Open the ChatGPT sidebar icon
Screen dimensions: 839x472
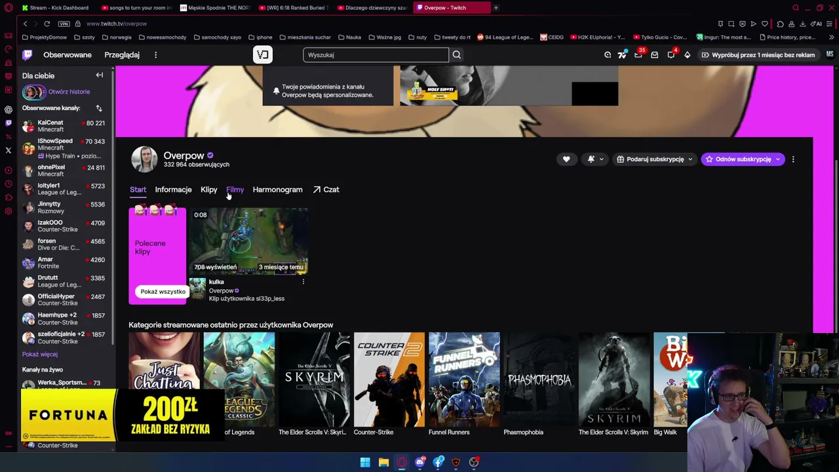(x=8, y=109)
